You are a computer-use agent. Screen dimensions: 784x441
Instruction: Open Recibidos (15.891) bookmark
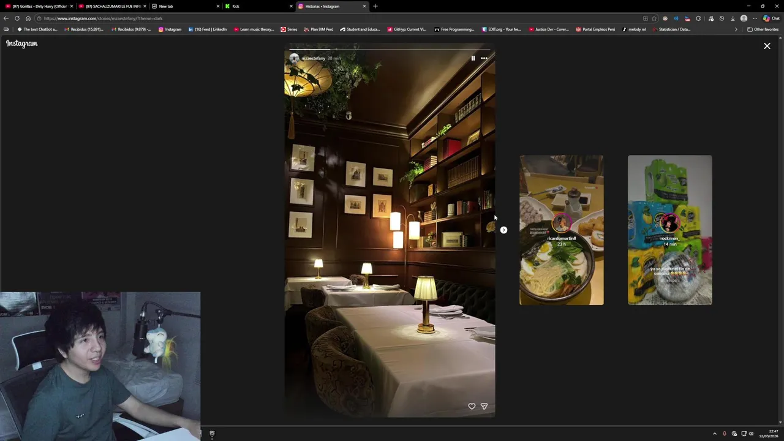click(x=84, y=29)
